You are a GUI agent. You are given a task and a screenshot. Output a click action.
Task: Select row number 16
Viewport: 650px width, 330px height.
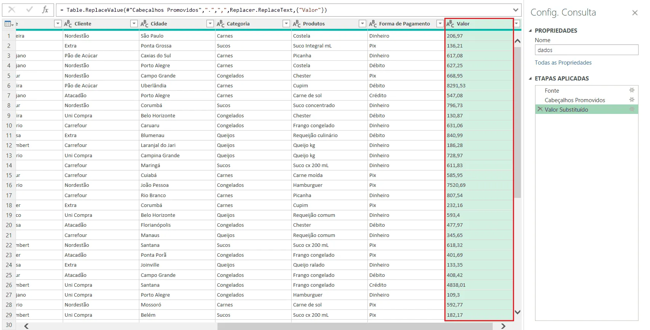(x=9, y=185)
